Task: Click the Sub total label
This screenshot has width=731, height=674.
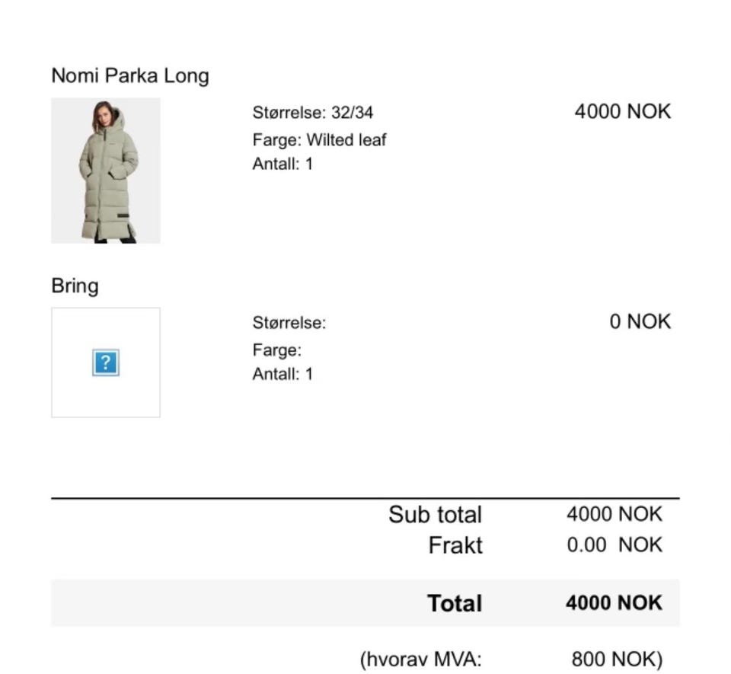Action: (435, 515)
